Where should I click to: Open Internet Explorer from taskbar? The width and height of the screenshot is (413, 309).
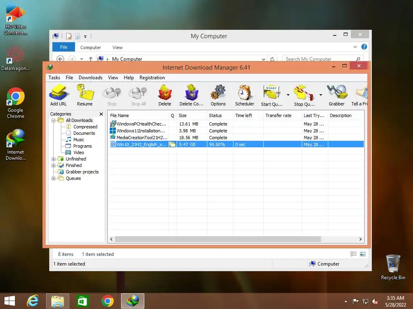tap(33, 301)
